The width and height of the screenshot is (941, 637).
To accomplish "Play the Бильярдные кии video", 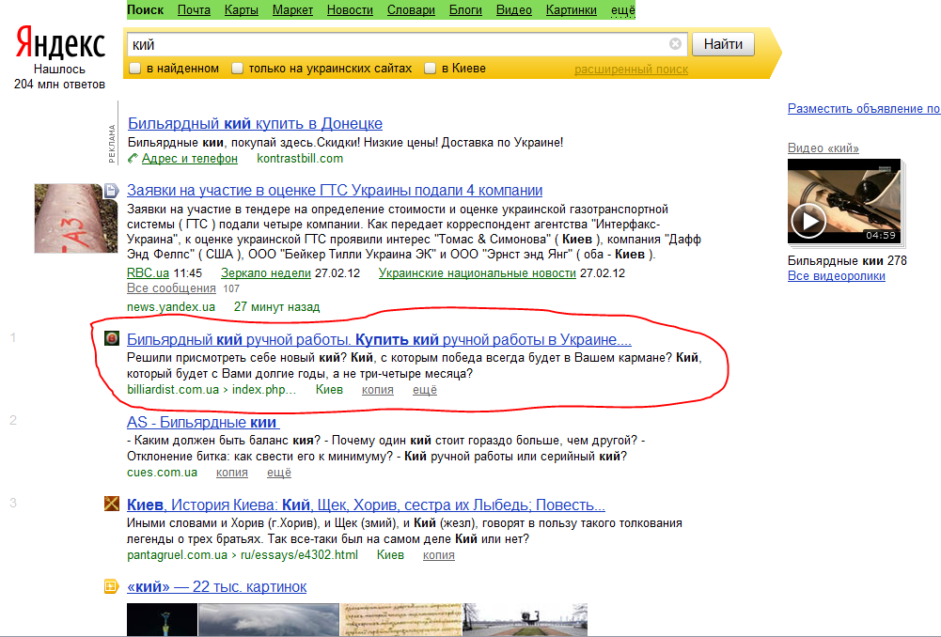I will (808, 221).
